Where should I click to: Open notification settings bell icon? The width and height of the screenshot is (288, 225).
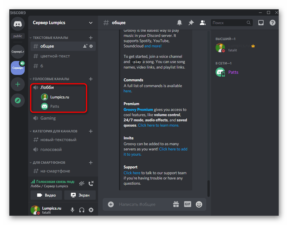tap(179, 23)
